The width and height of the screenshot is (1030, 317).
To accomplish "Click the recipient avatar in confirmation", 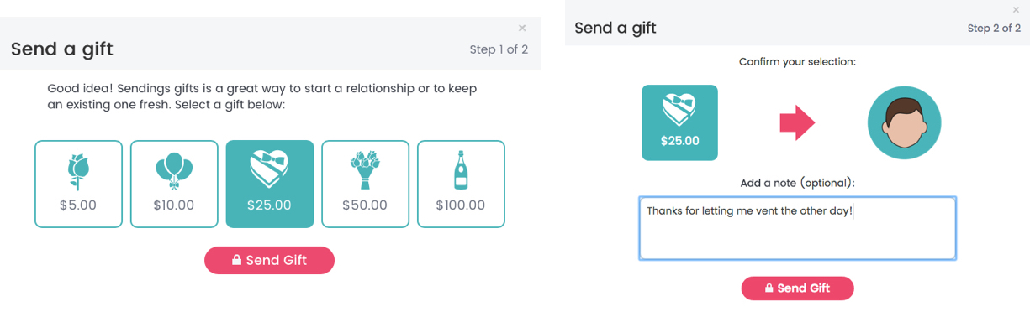I will (x=904, y=123).
